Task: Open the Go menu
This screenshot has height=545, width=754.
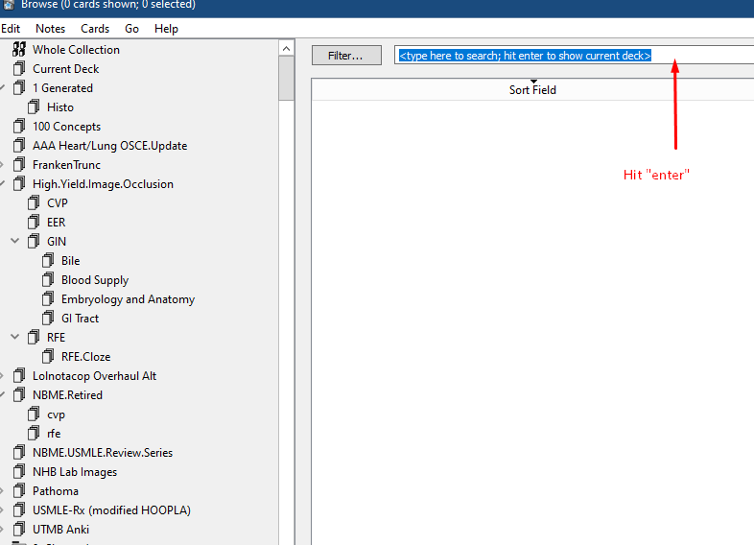Action: pos(131,29)
